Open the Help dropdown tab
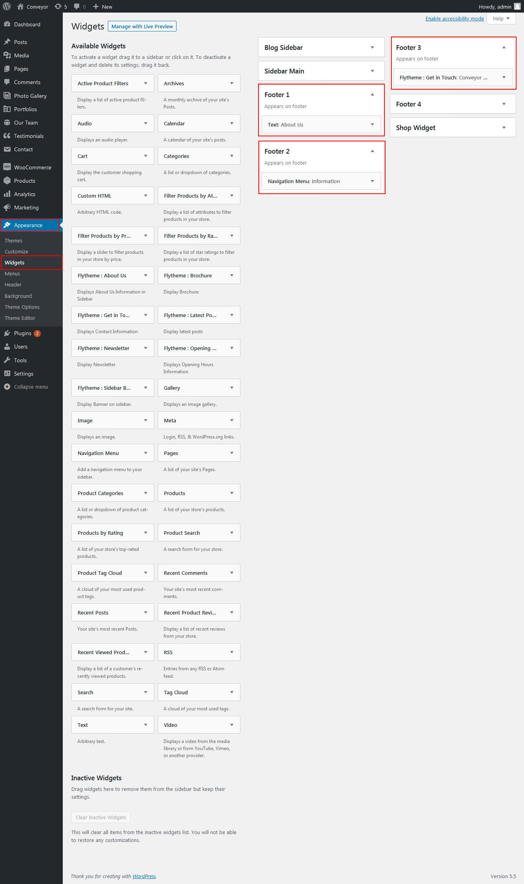The image size is (524, 884). 501,18
